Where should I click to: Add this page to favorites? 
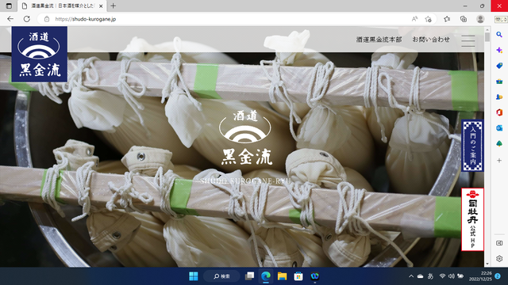click(x=428, y=19)
